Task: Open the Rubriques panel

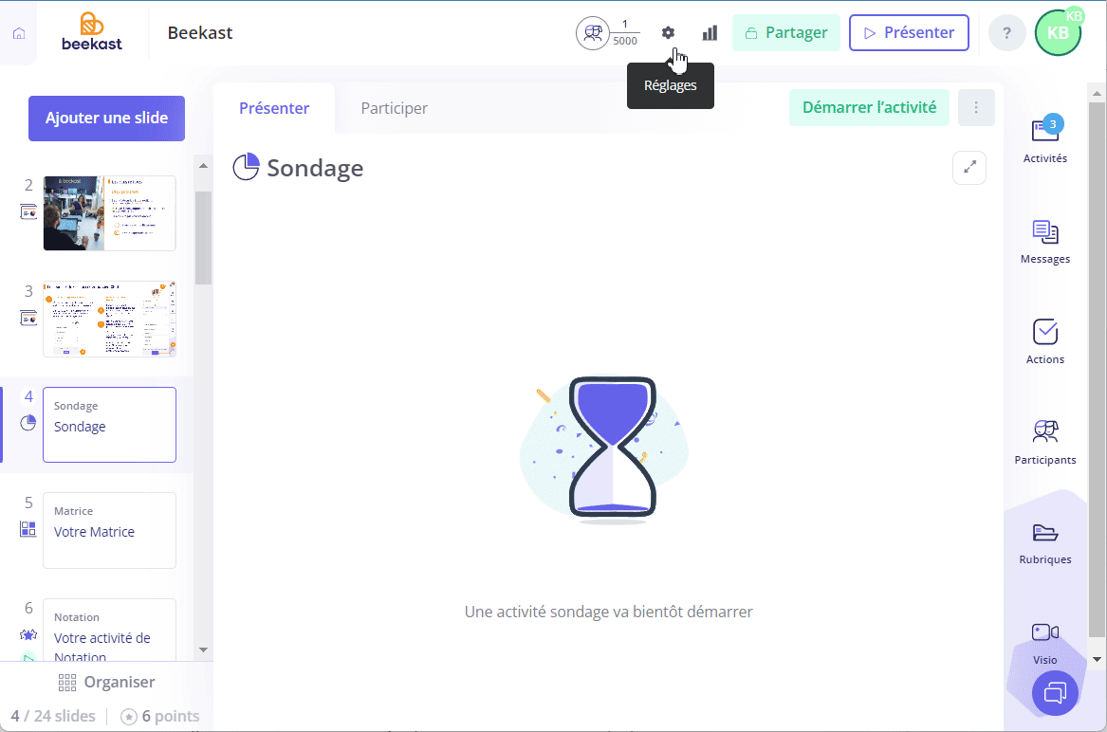Action: point(1045,542)
